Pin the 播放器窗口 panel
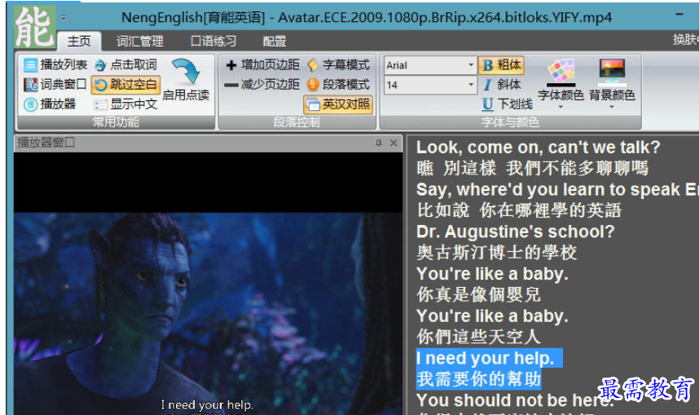Image resolution: width=699 pixels, height=415 pixels. click(379, 143)
